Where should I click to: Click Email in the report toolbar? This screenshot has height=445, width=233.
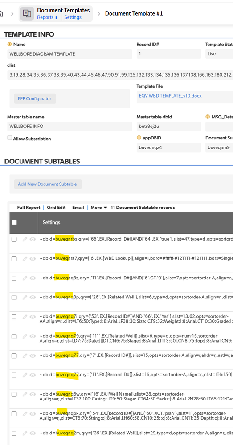[x=78, y=208]
